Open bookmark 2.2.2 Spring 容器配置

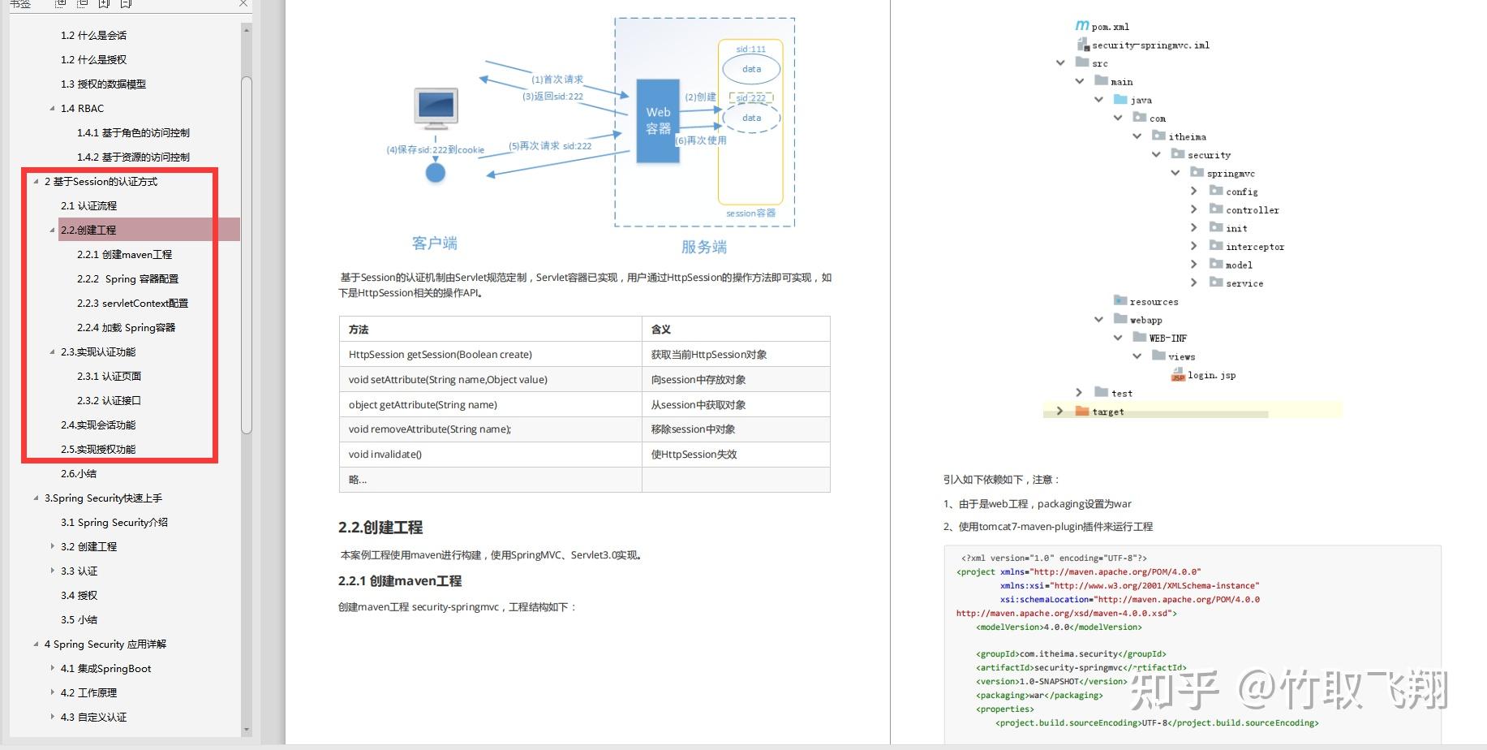coord(127,279)
